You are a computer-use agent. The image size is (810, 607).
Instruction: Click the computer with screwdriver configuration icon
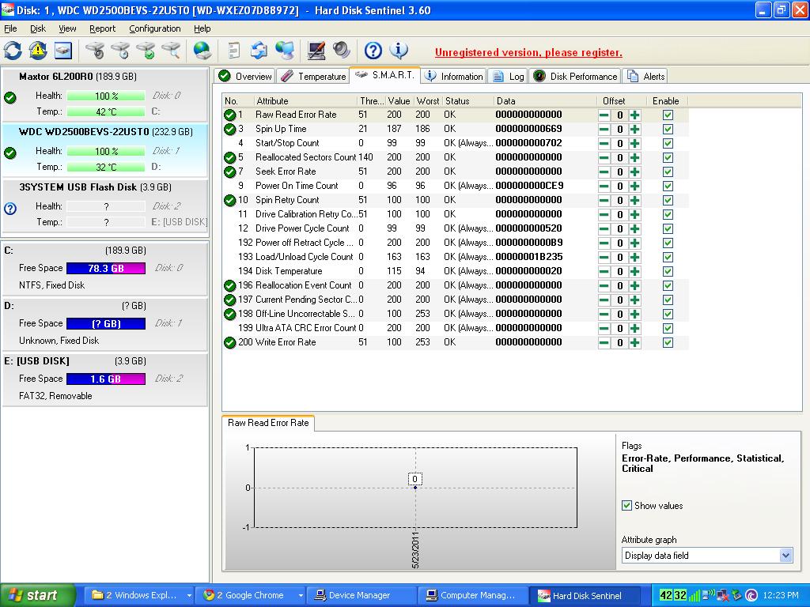click(316, 51)
